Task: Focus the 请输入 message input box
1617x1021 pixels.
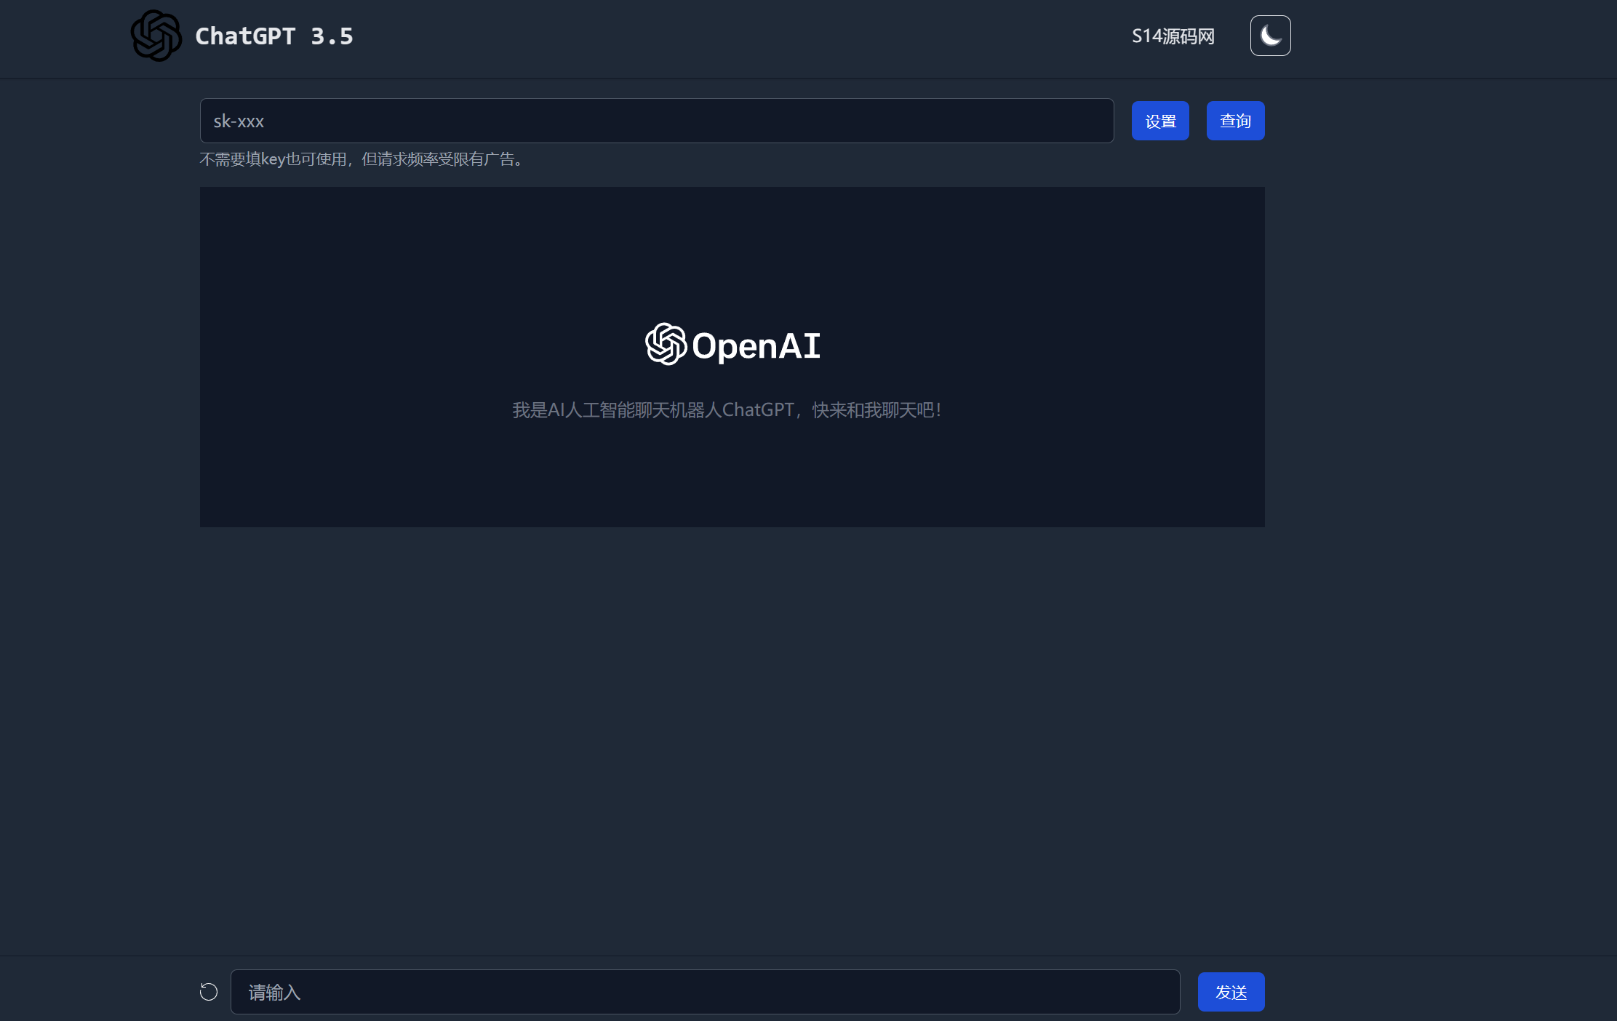Action: coord(706,992)
